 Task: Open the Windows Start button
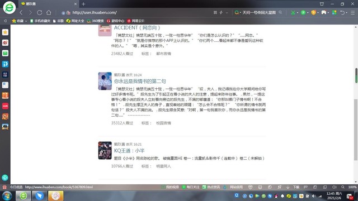(x=7, y=196)
